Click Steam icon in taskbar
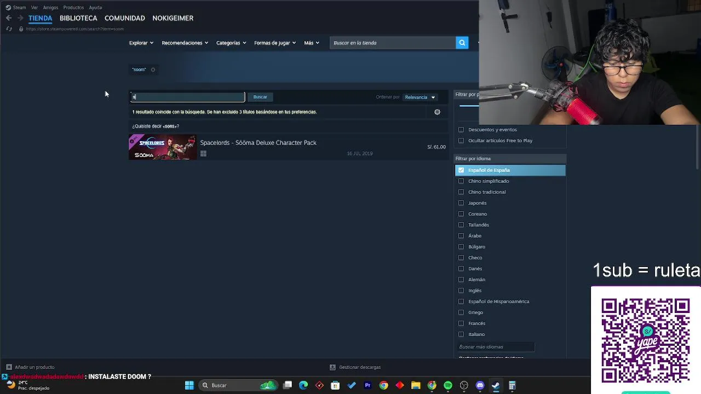Image resolution: width=701 pixels, height=394 pixels. (496, 385)
